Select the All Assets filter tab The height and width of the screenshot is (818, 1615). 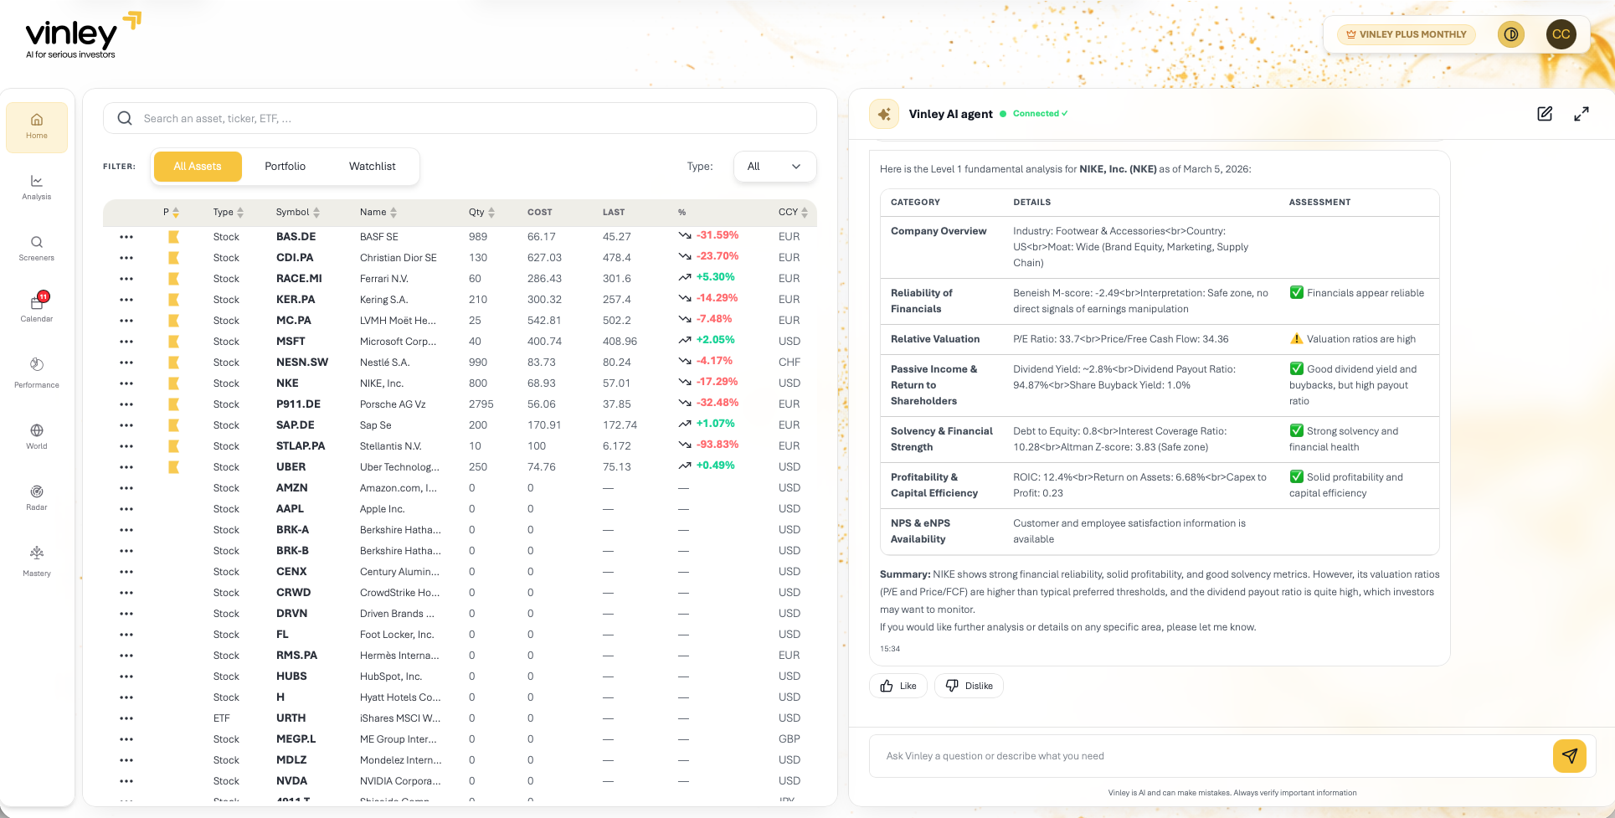pos(198,167)
